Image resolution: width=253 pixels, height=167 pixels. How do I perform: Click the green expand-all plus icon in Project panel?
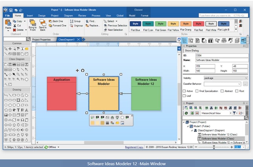192,113
